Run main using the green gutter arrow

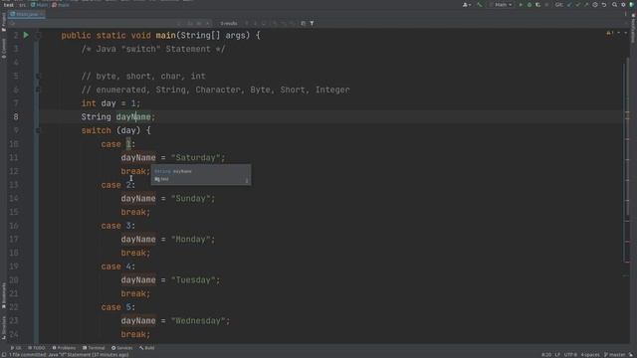26,36
